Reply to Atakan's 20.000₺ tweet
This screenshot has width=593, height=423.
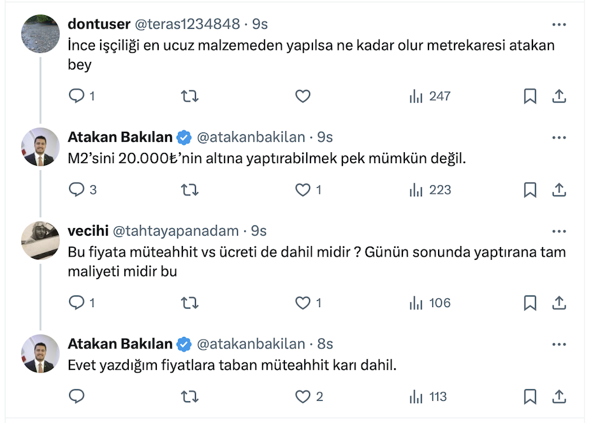click(77, 190)
